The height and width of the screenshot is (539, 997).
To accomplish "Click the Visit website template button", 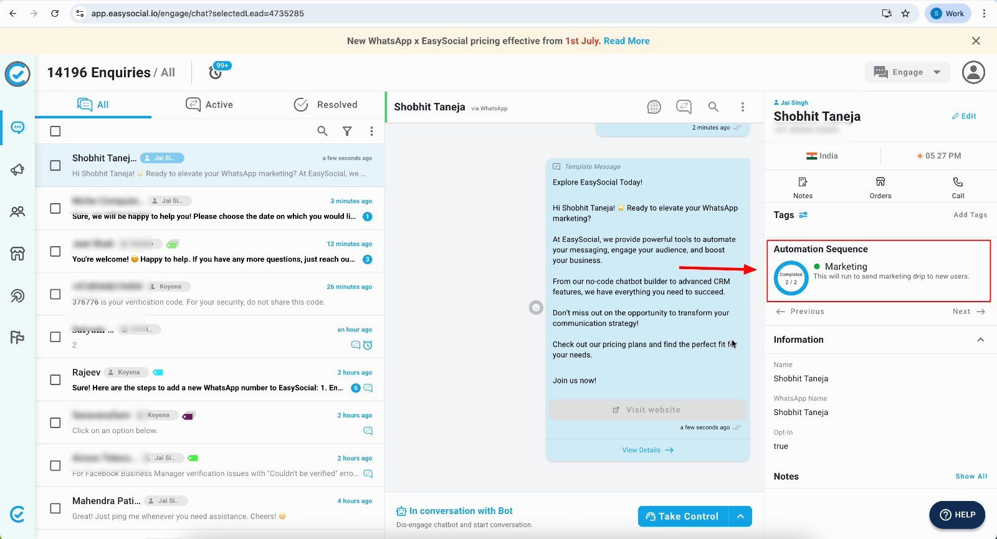I will [647, 409].
